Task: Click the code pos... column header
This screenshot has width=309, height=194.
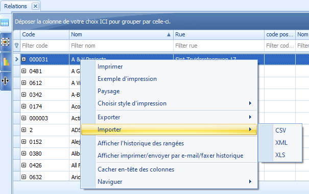Action: pyautogui.click(x=280, y=35)
